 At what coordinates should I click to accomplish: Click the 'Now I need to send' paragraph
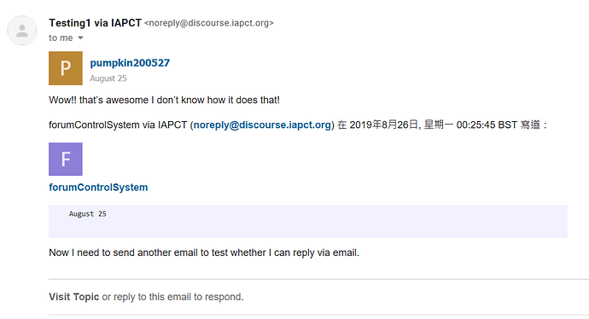coord(204,252)
